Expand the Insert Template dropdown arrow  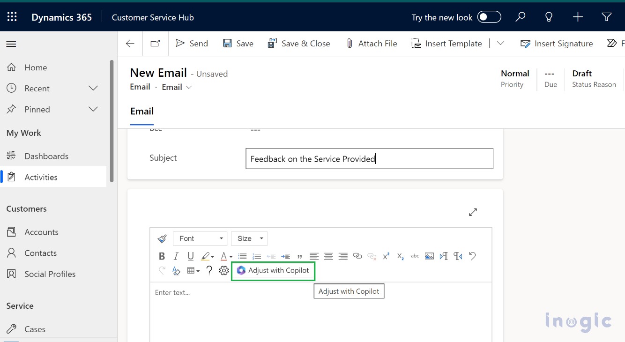coord(500,44)
